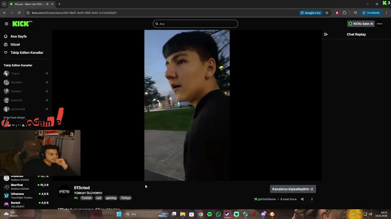Viewport: 391px width, 219px height.
Task: Go back in the browser
Action: tap(4, 13)
